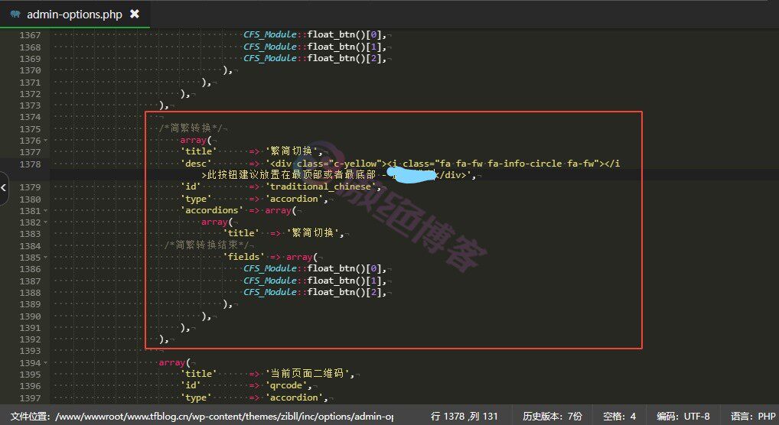The image size is (779, 425).
Task: Click the '繁简切换' string on line 1377
Action: [x=291, y=151]
